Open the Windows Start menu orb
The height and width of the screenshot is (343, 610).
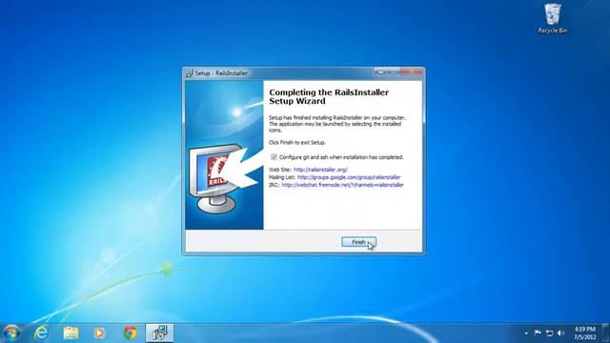pyautogui.click(x=11, y=333)
